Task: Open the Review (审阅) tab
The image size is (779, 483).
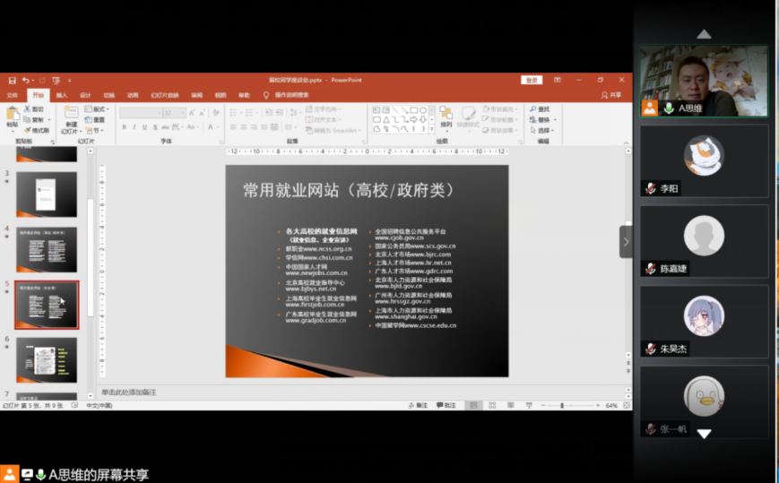Action: tap(196, 95)
